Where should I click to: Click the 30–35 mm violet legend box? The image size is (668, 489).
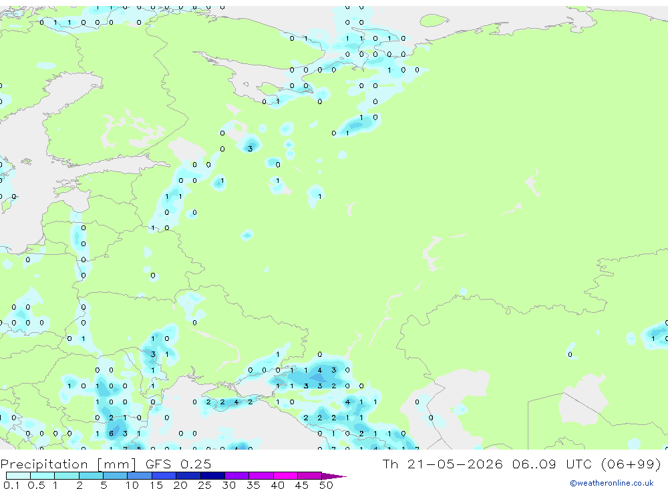[237, 476]
